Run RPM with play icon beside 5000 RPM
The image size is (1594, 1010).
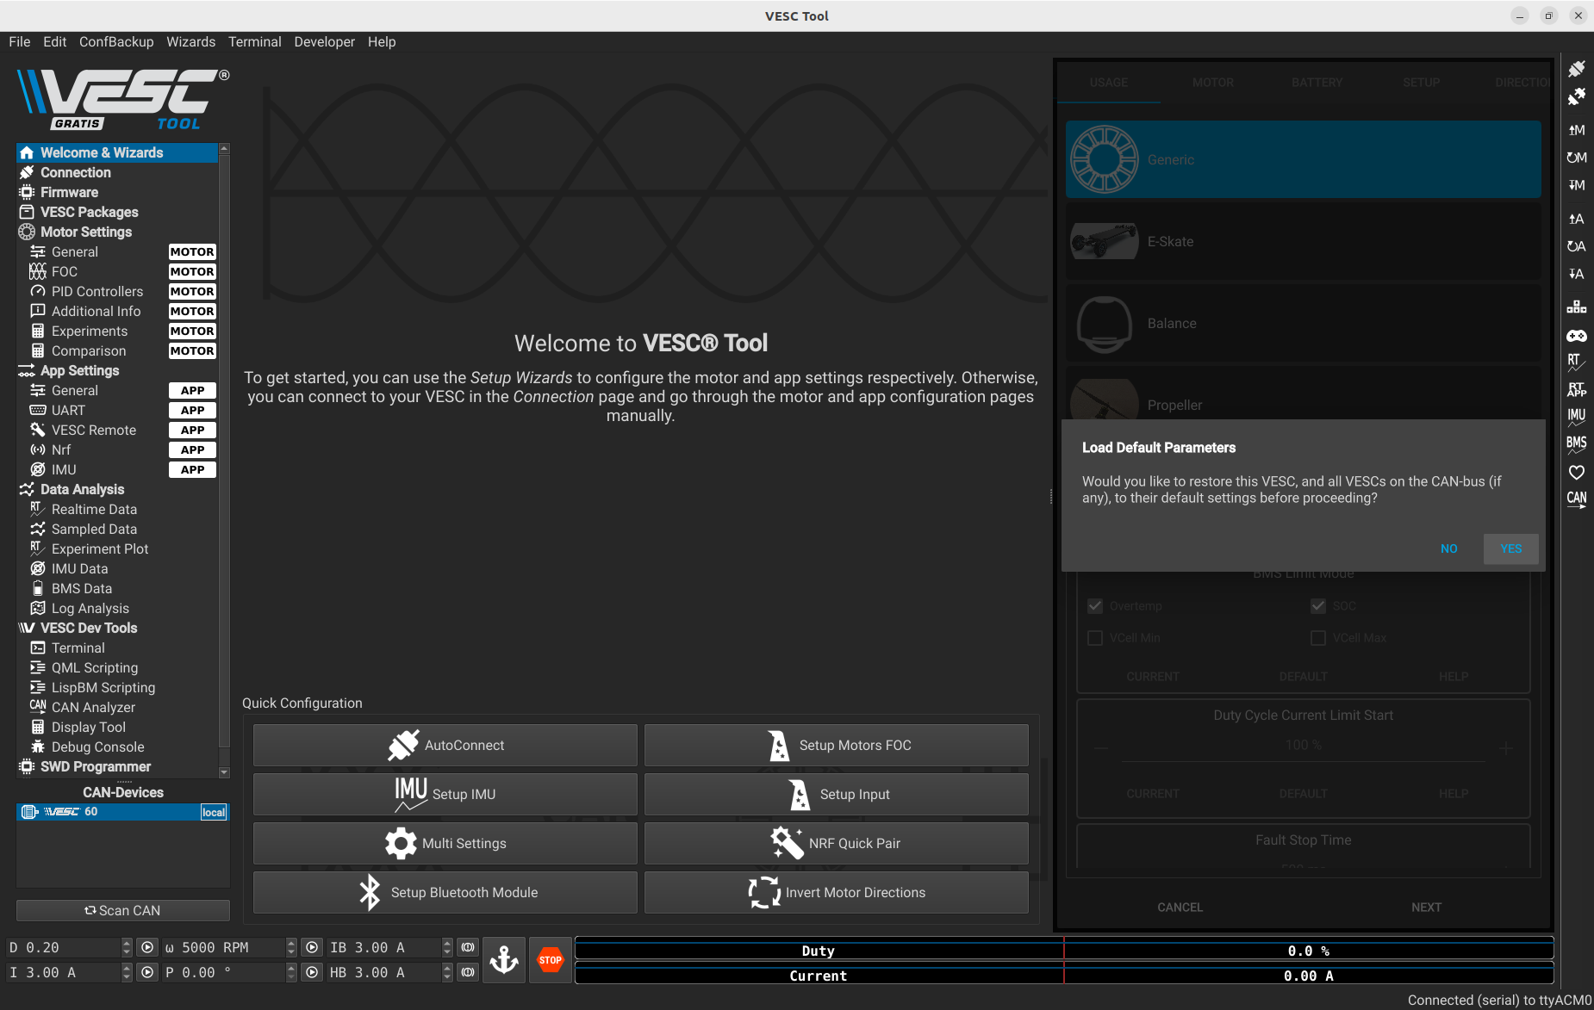(x=312, y=947)
